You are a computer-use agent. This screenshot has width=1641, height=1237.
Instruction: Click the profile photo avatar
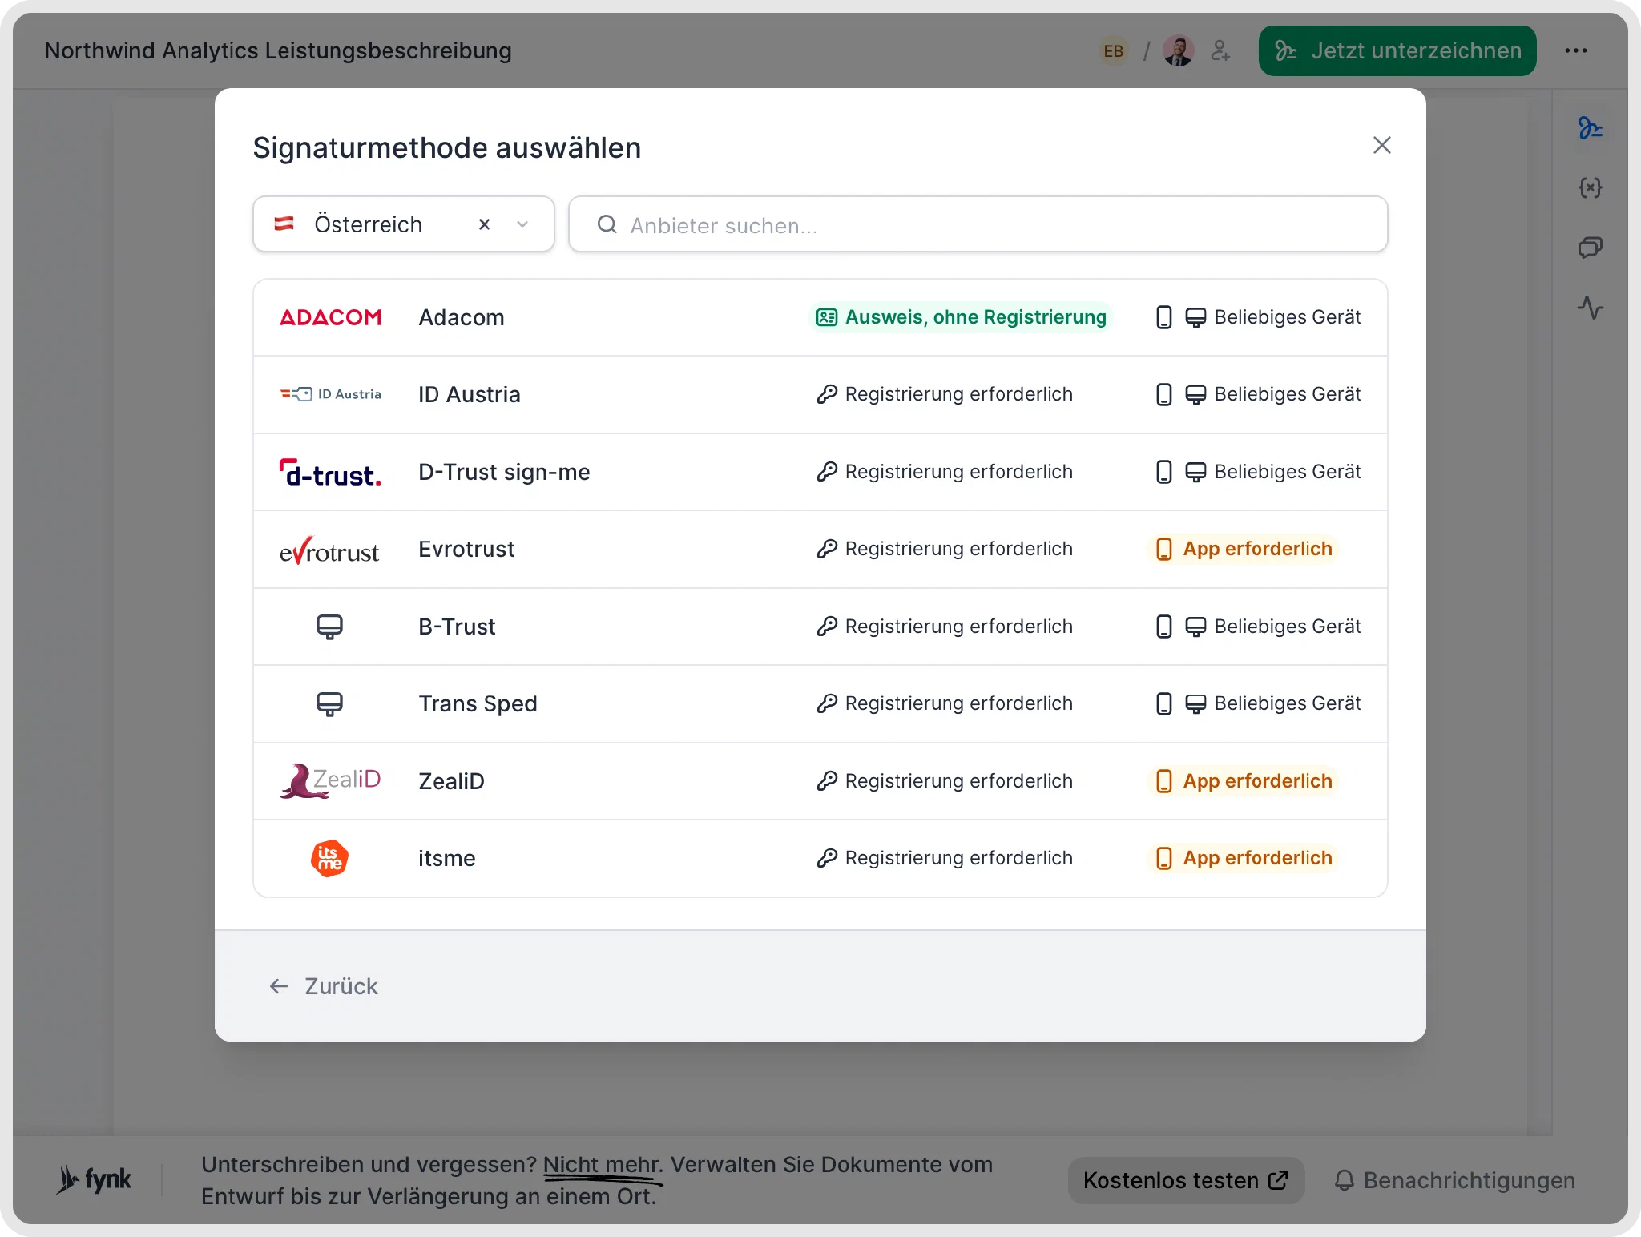(1179, 50)
